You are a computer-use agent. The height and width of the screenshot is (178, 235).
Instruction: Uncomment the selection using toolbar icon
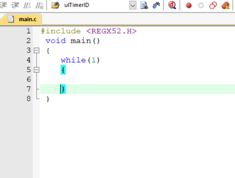39,6
